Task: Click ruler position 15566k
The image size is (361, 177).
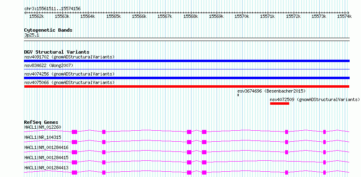Action: (x=139, y=16)
